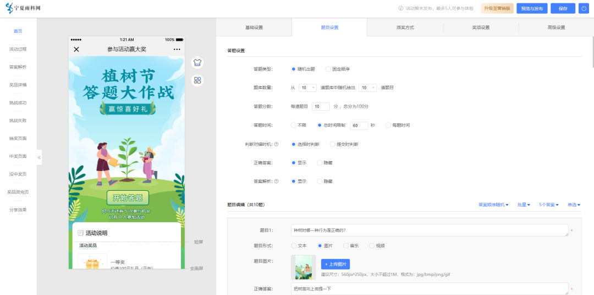Open the randomly drawn question count dropdown
This screenshot has height=295, width=594.
(x=367, y=88)
